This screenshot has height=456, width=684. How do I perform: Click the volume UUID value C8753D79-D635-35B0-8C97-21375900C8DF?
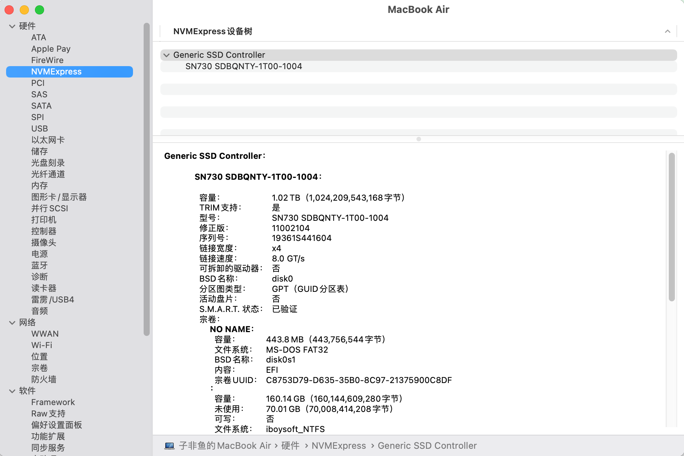359,380
